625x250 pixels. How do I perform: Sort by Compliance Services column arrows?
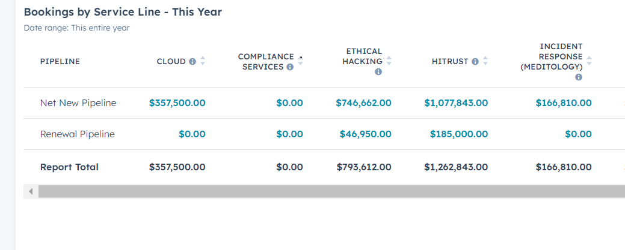pyautogui.click(x=301, y=61)
